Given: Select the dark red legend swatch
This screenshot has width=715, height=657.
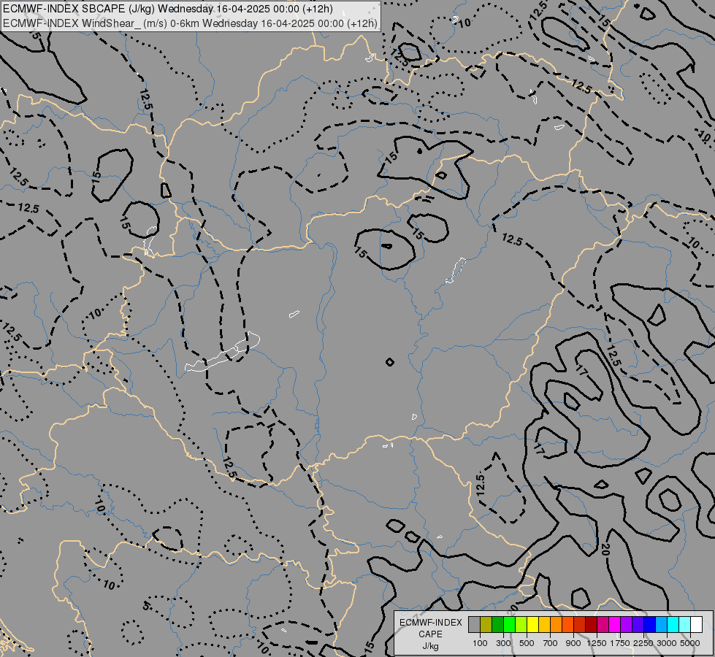Looking at the screenshot, I should coord(591,624).
